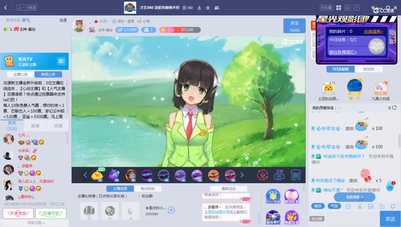
Task: Click the 兑换道具 exchange link
Action: 373,32
